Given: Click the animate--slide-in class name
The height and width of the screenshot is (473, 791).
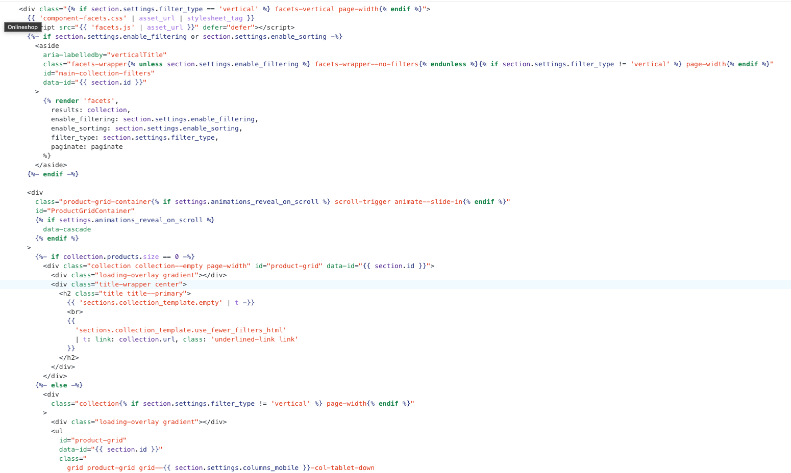Looking at the screenshot, I should (428, 202).
